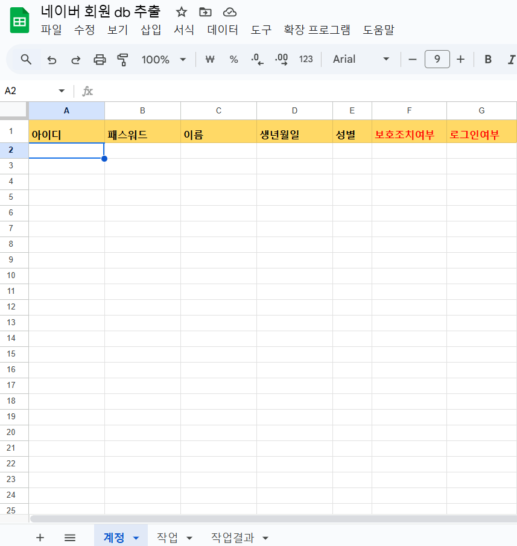Open the 도움말 menu
This screenshot has height=546, width=517.
(x=378, y=30)
